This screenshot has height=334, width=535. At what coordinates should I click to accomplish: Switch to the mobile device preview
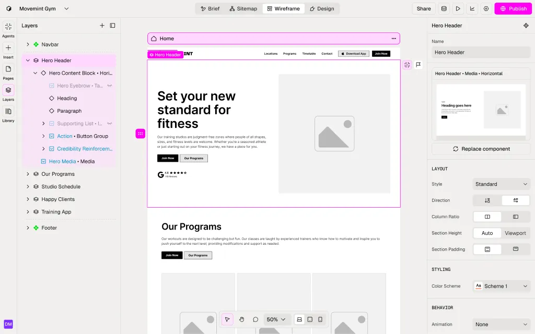(x=320, y=319)
